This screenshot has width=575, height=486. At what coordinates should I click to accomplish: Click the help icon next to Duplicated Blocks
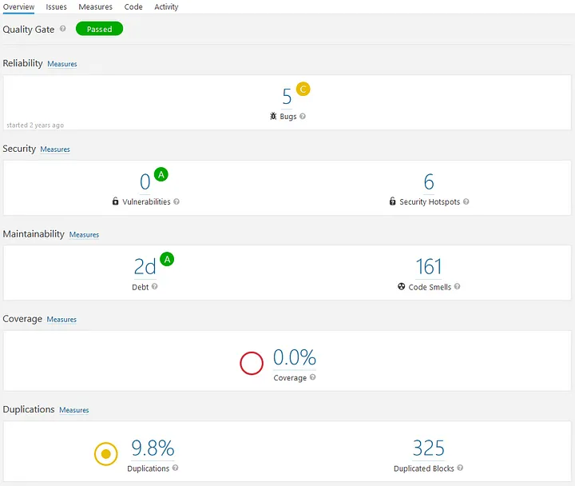coord(460,468)
